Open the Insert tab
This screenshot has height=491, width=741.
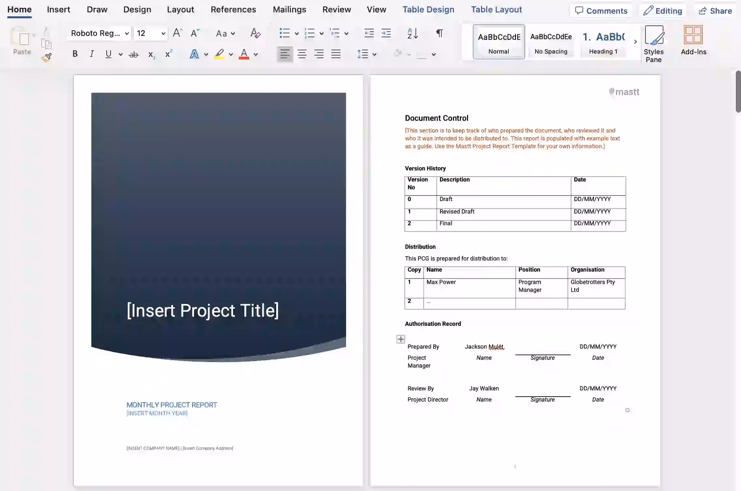click(x=58, y=9)
